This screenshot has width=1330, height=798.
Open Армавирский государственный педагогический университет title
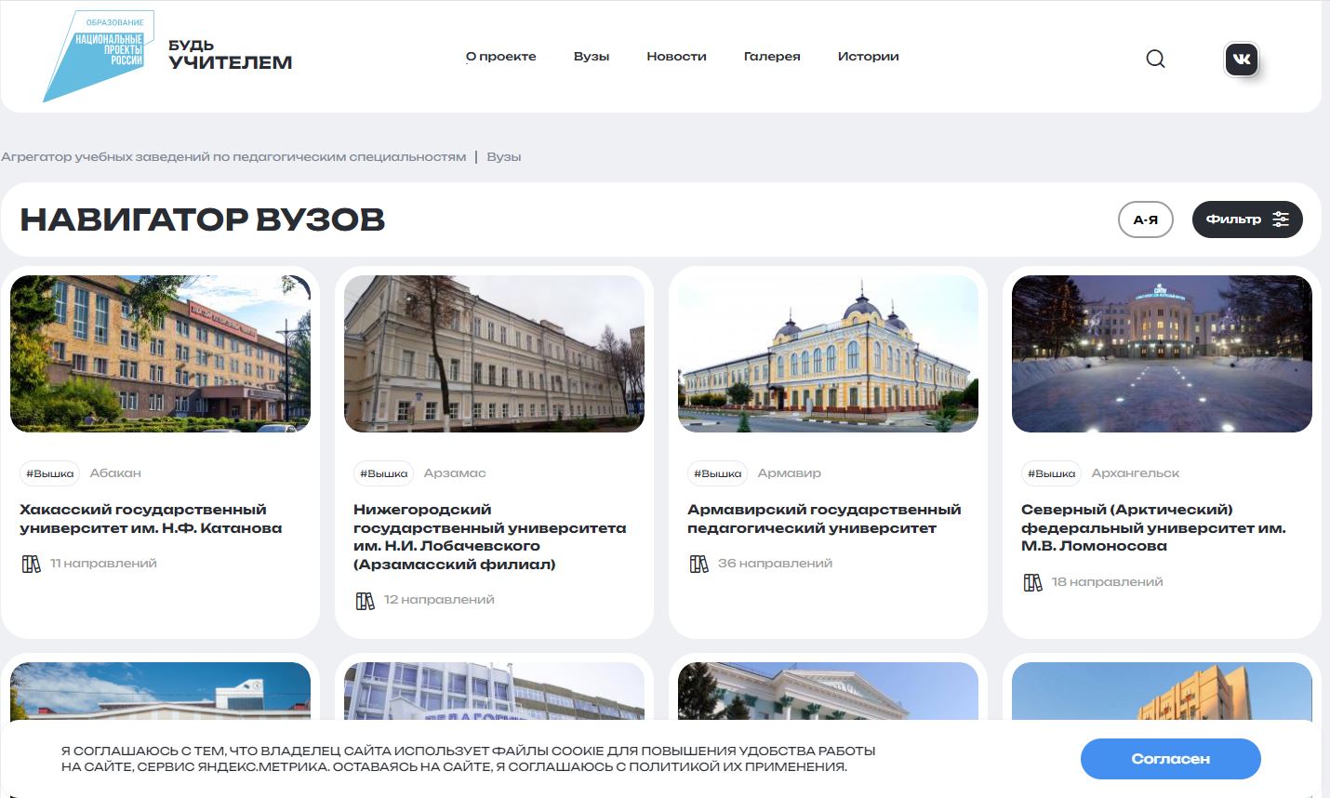click(x=824, y=519)
